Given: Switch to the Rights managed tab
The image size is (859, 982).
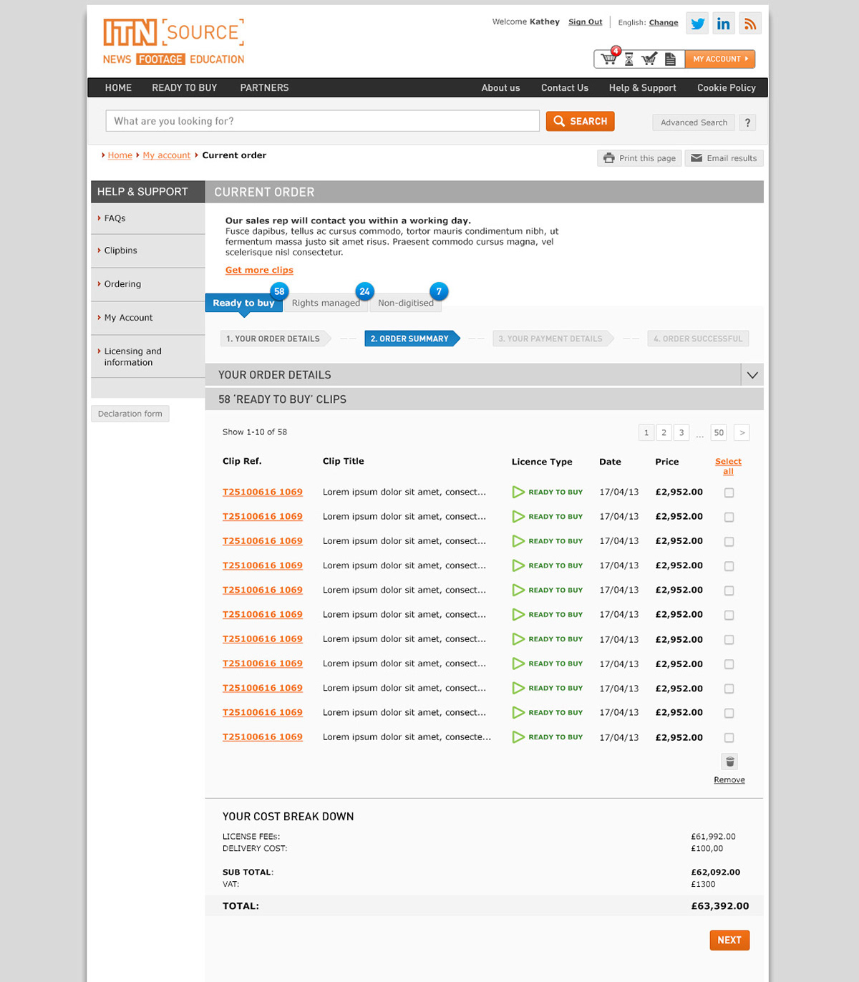Looking at the screenshot, I should coord(326,302).
